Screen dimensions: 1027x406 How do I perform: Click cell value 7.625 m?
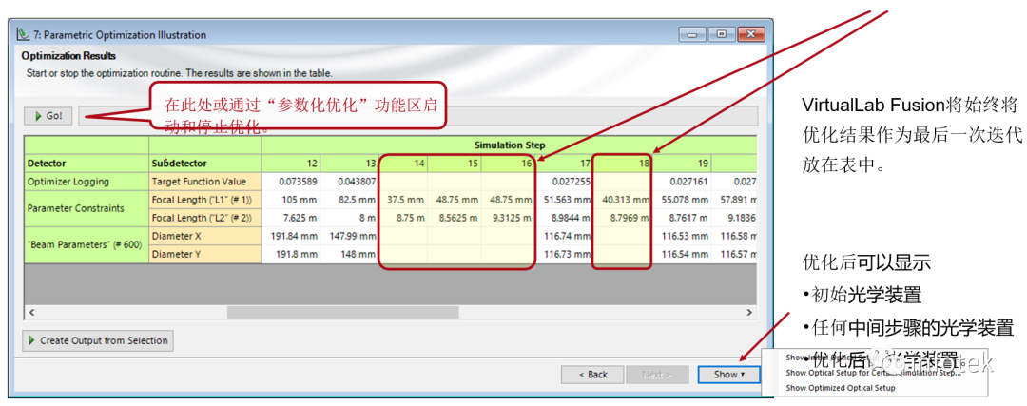pyautogui.click(x=291, y=218)
